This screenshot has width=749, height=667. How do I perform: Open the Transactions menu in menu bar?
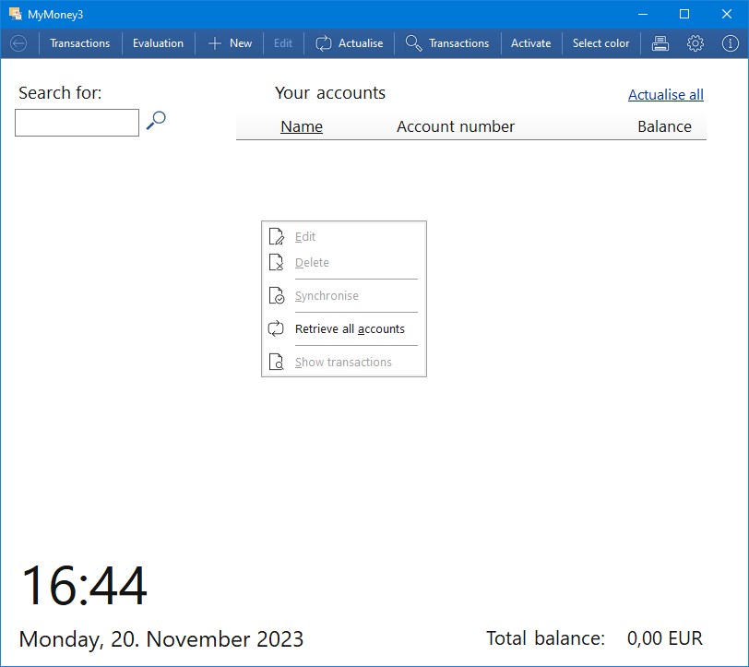click(80, 42)
